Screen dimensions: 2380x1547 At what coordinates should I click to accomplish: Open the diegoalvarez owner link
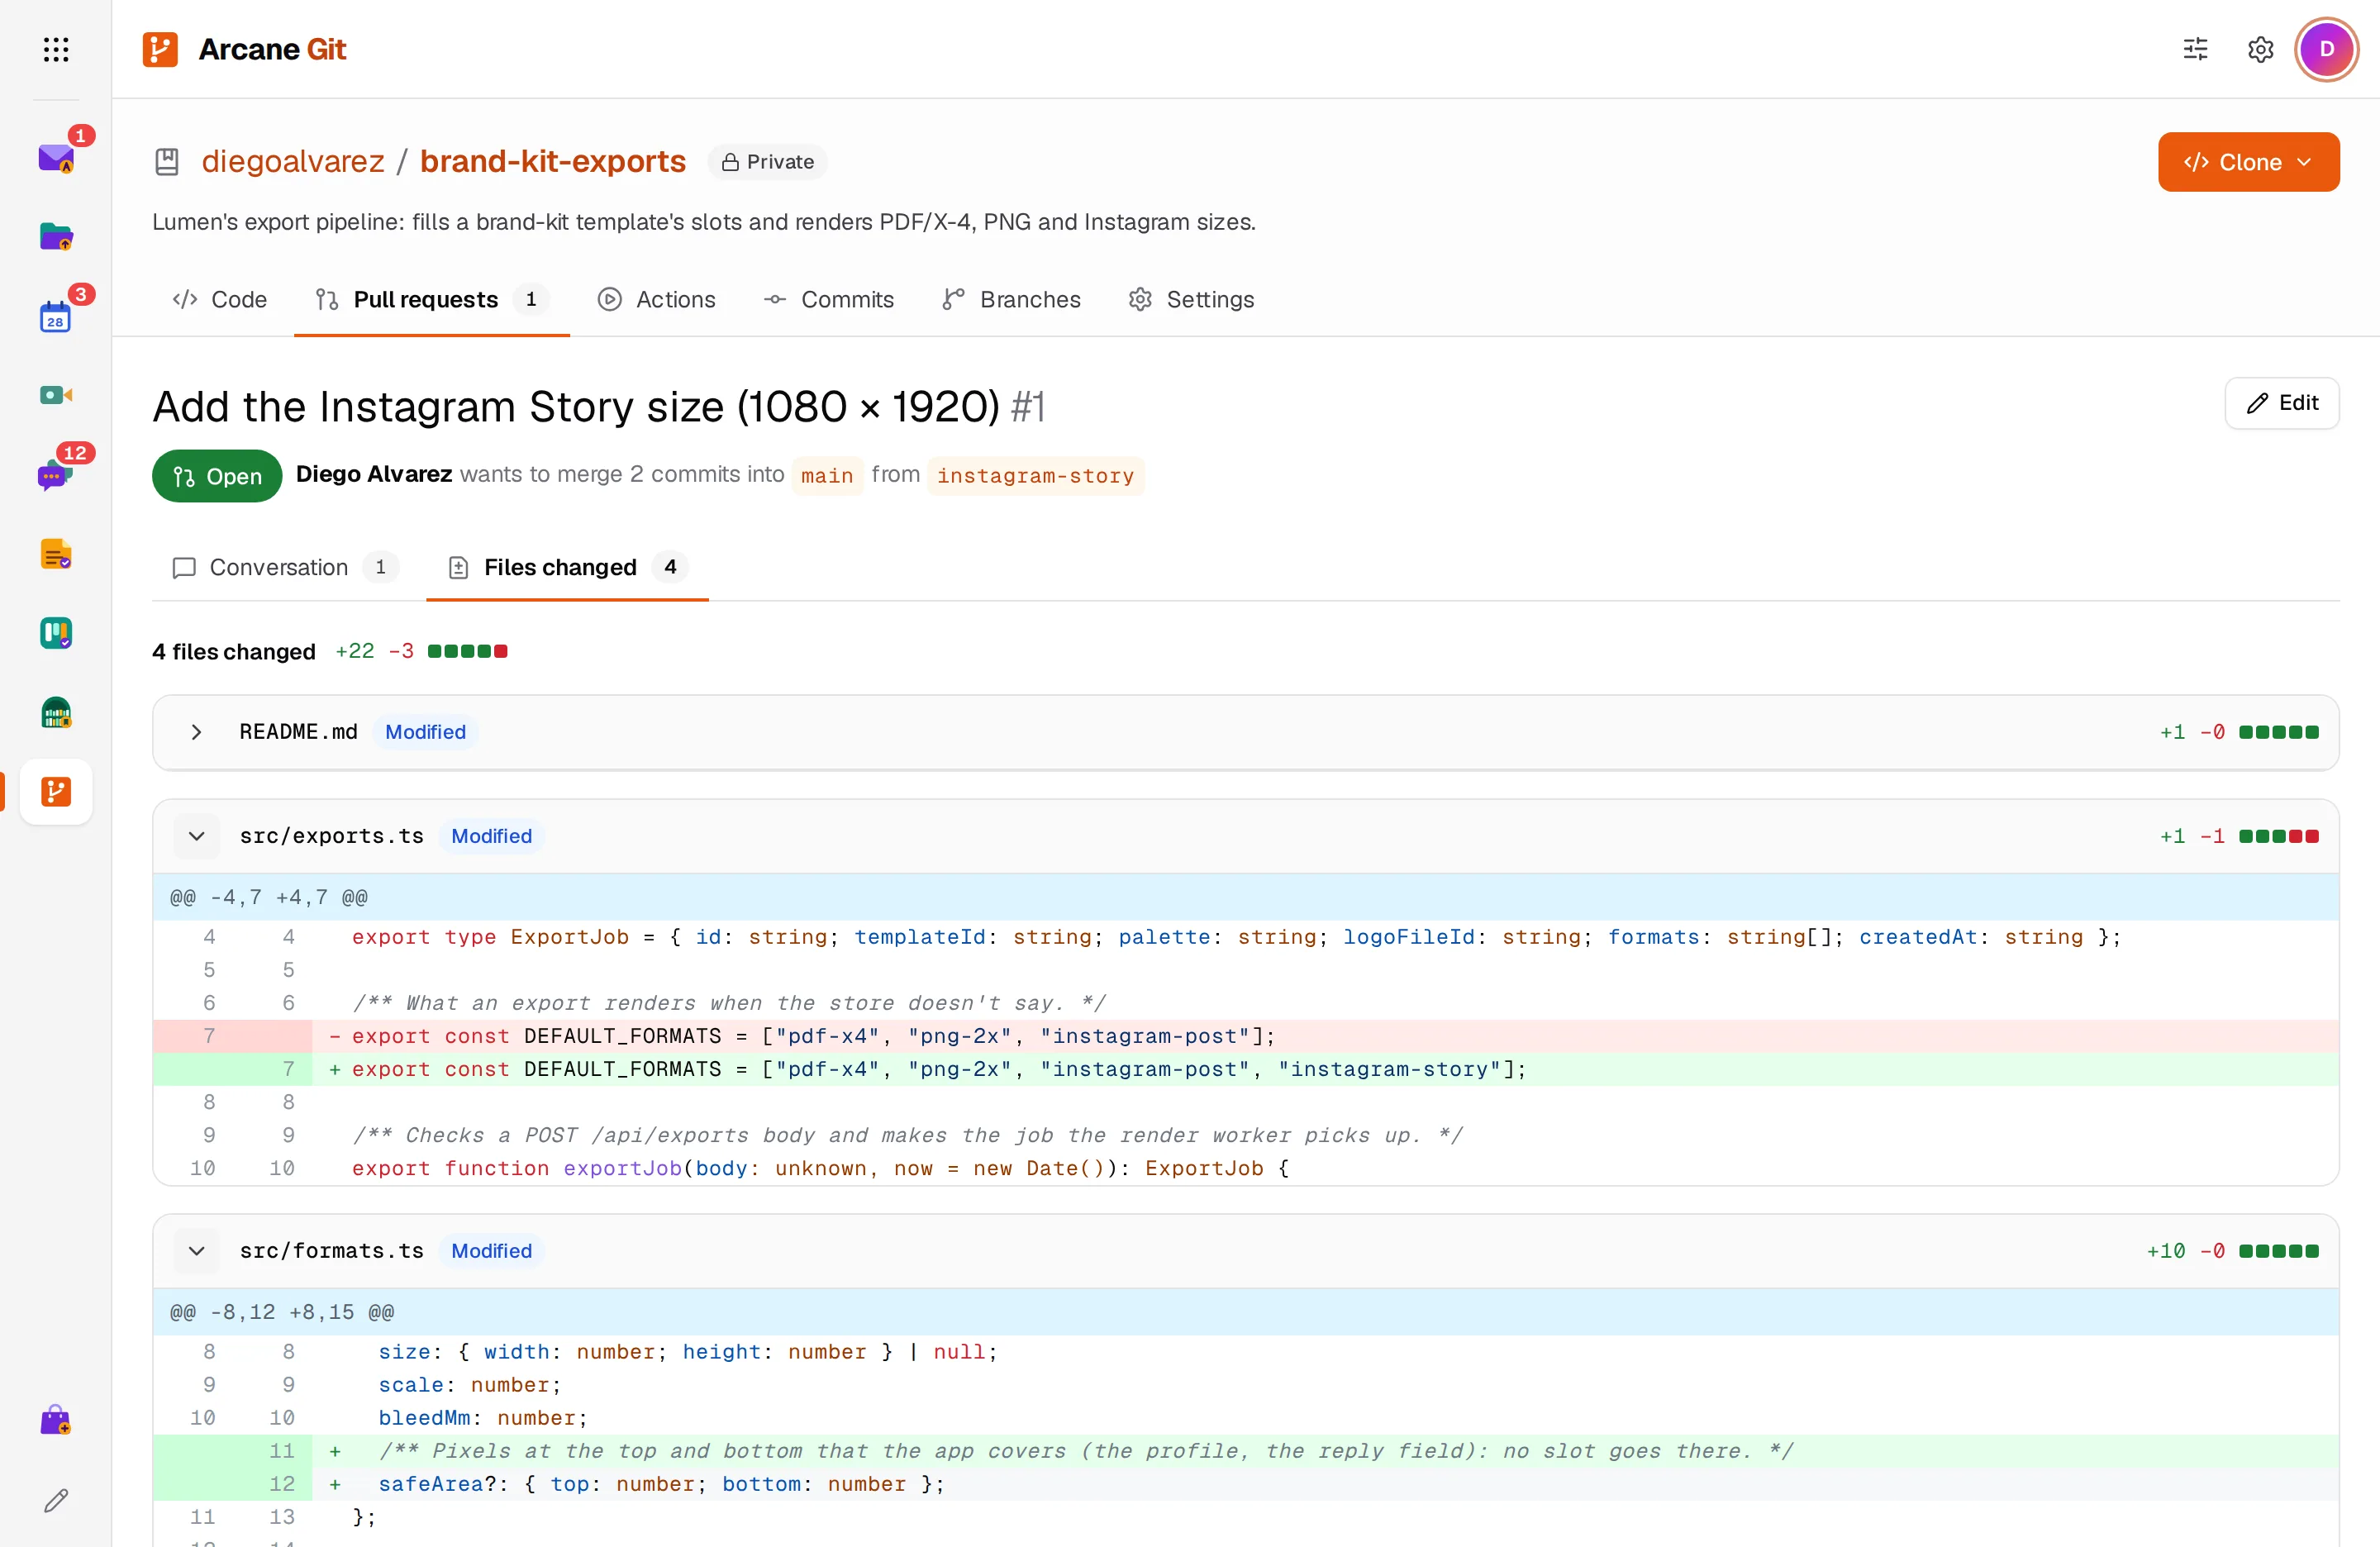pos(293,161)
